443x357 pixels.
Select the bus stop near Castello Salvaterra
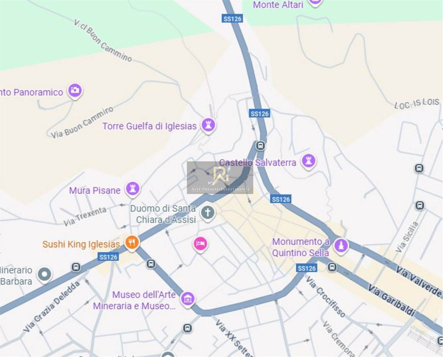pyautogui.click(x=260, y=146)
